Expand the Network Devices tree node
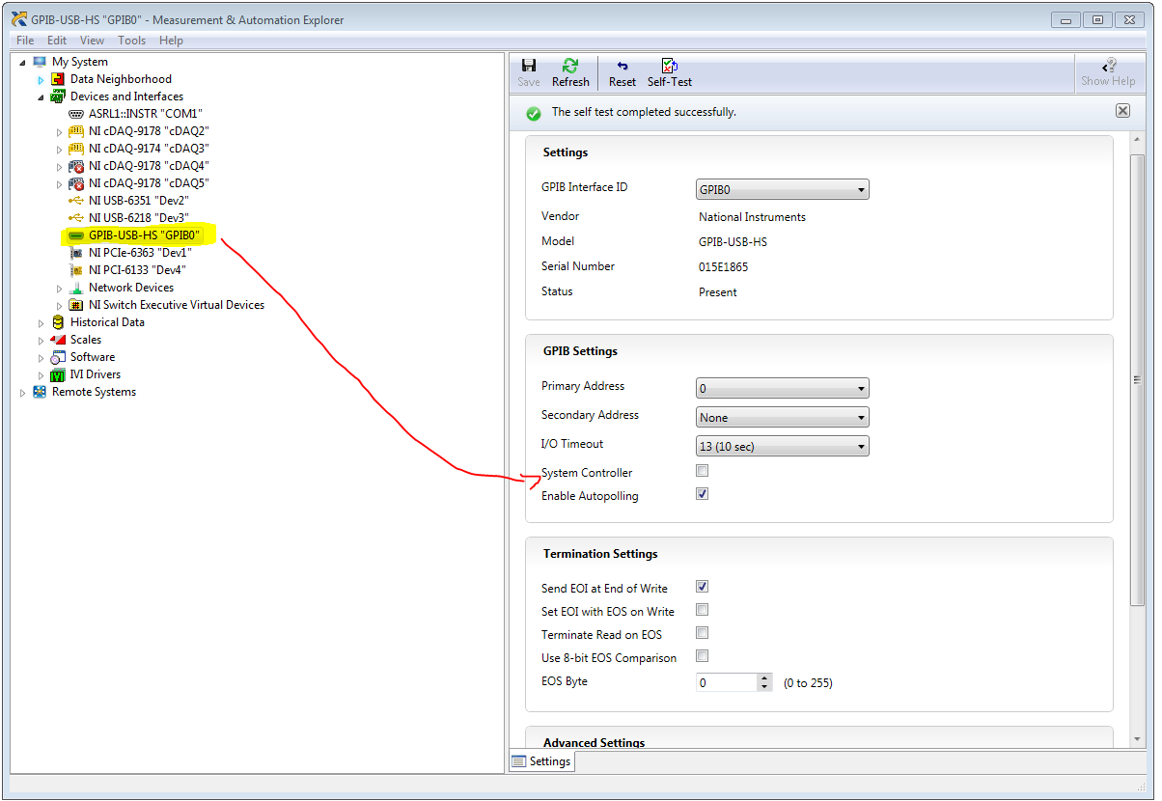This screenshot has height=801, width=1162. click(x=59, y=289)
